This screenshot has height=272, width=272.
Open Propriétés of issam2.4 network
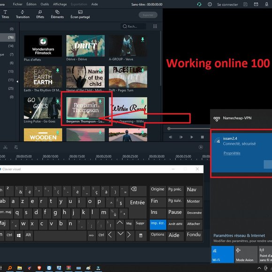point(232,153)
